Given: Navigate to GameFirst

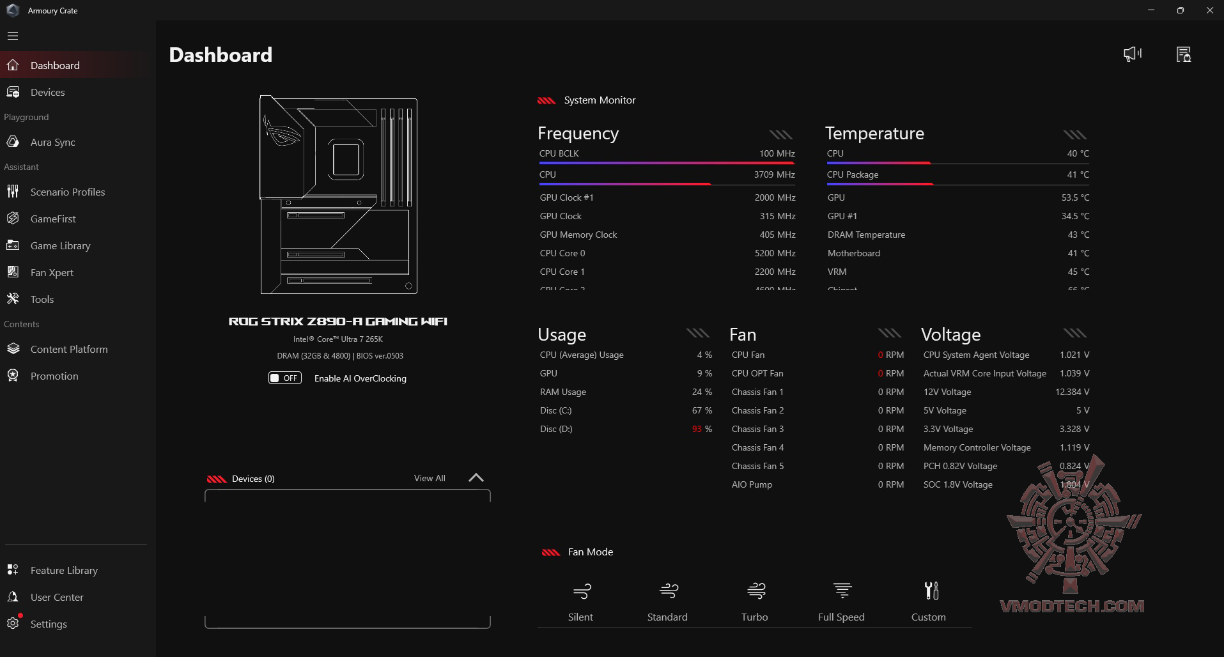Looking at the screenshot, I should click(77, 219).
